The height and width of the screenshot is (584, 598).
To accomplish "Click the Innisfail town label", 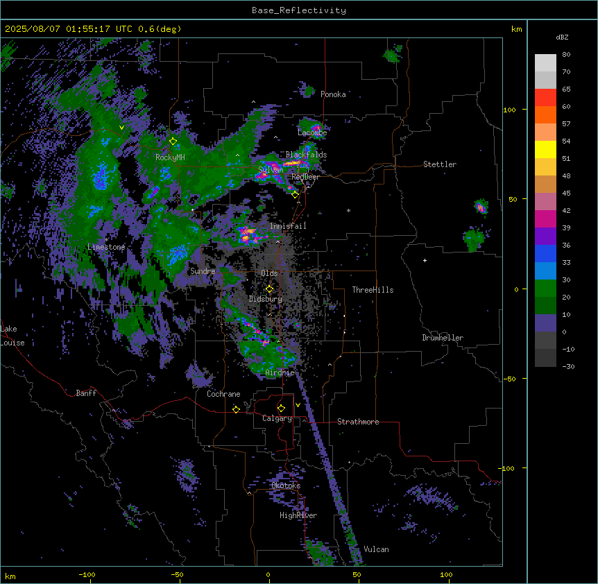I will click(x=288, y=226).
